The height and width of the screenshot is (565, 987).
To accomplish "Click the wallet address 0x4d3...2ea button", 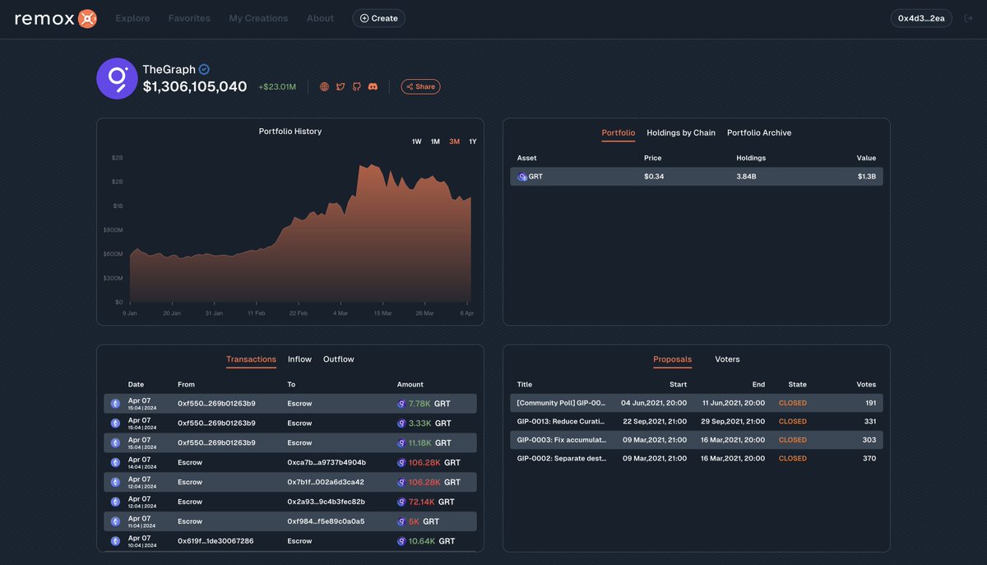I will click(921, 18).
